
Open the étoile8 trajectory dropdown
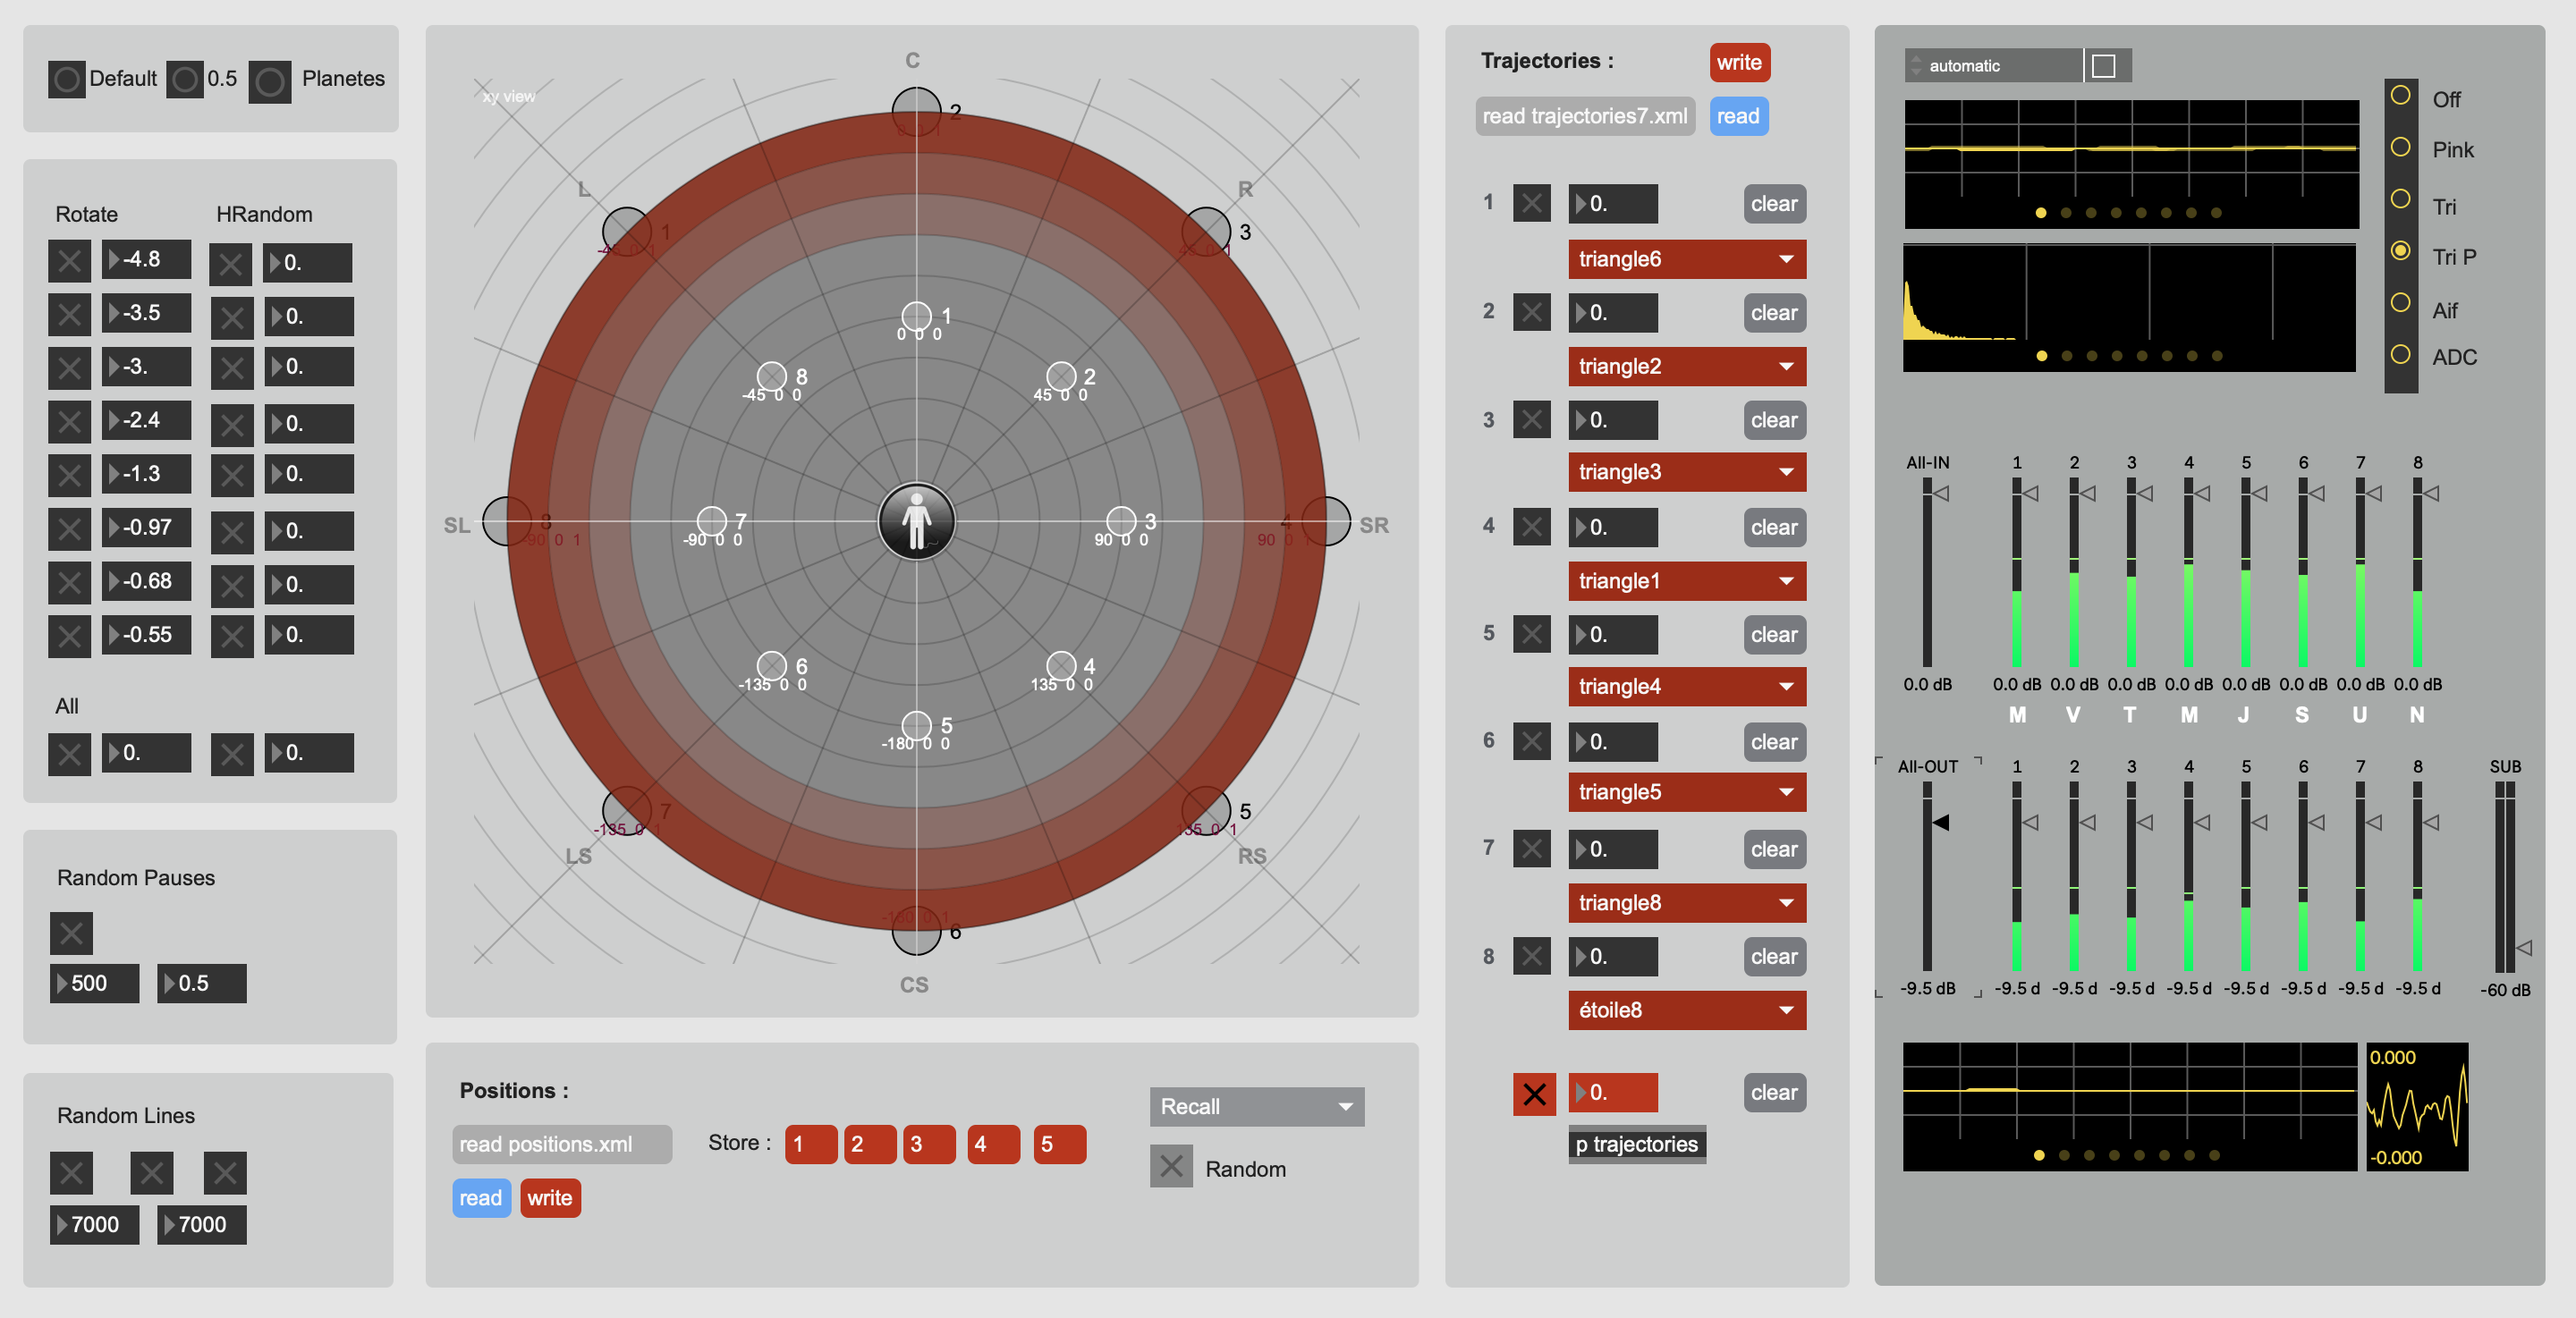[x=1686, y=1010]
